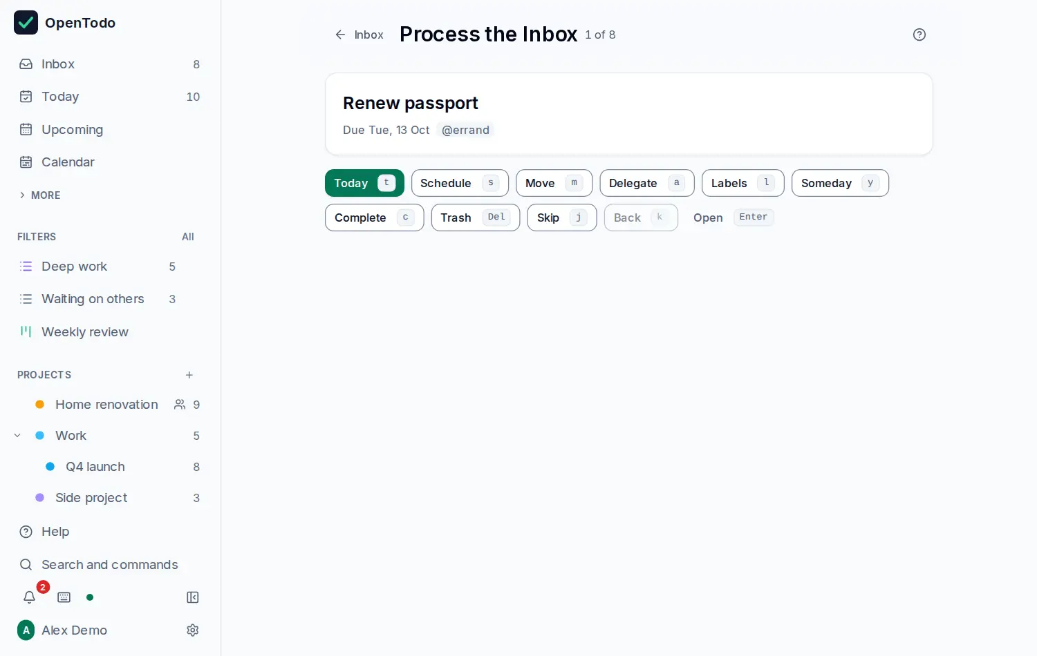
Task: Open the Weekly review filter
Action: [98, 332]
